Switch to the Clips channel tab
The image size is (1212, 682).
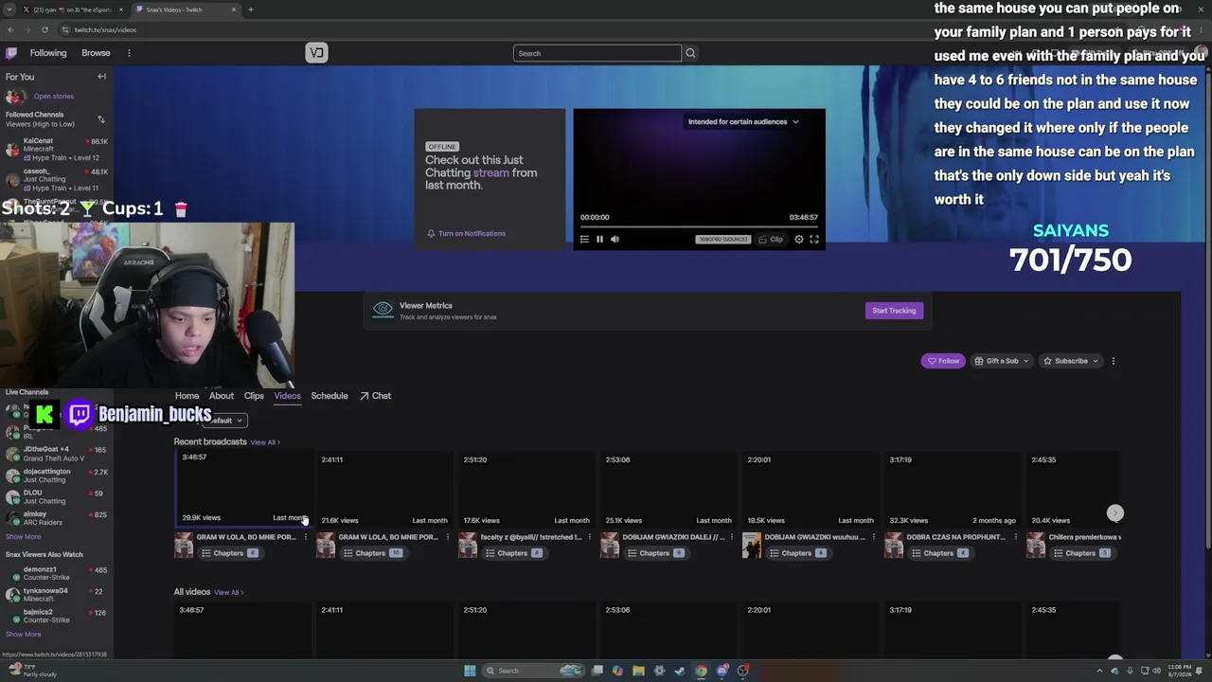pos(254,396)
